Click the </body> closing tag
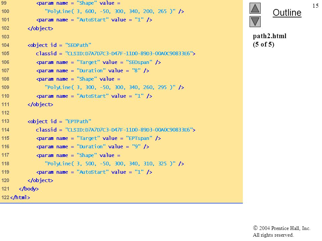The image size is (322, 241). tap(29, 189)
